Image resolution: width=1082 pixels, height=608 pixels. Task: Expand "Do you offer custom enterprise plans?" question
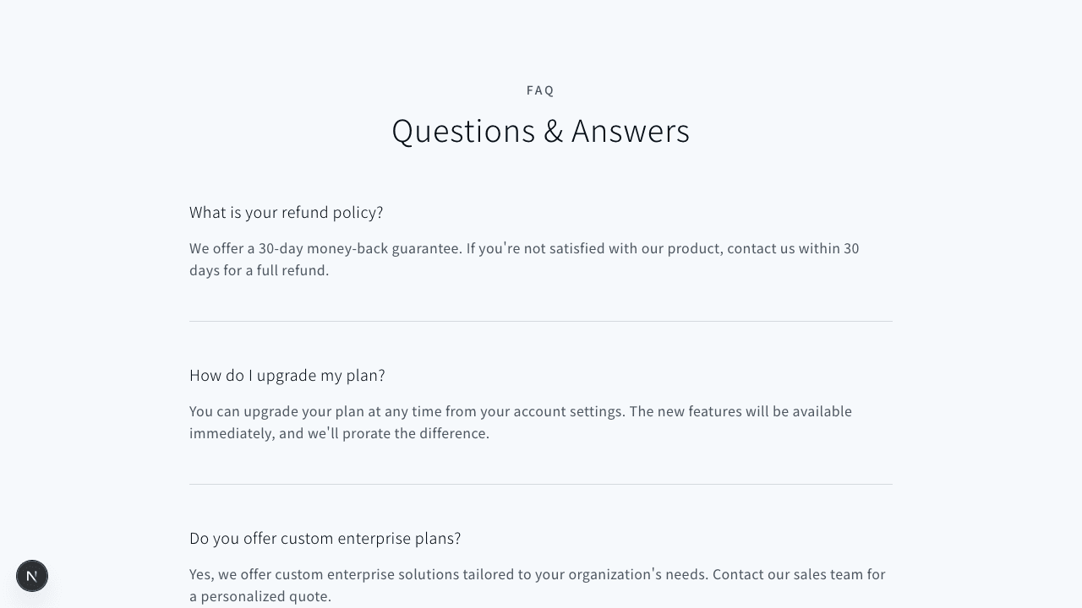(x=325, y=539)
